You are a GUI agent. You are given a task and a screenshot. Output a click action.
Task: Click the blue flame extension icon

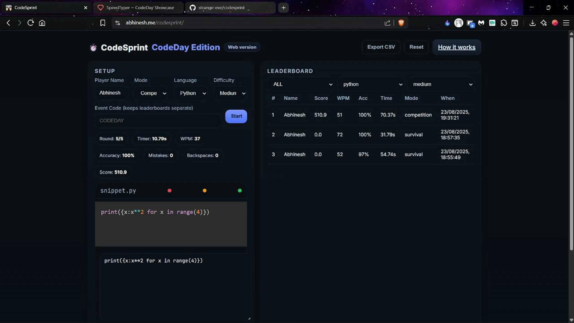click(x=447, y=23)
